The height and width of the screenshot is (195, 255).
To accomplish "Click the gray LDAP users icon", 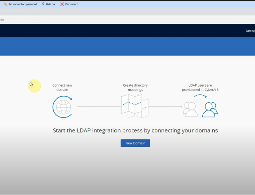I will point(190,109).
